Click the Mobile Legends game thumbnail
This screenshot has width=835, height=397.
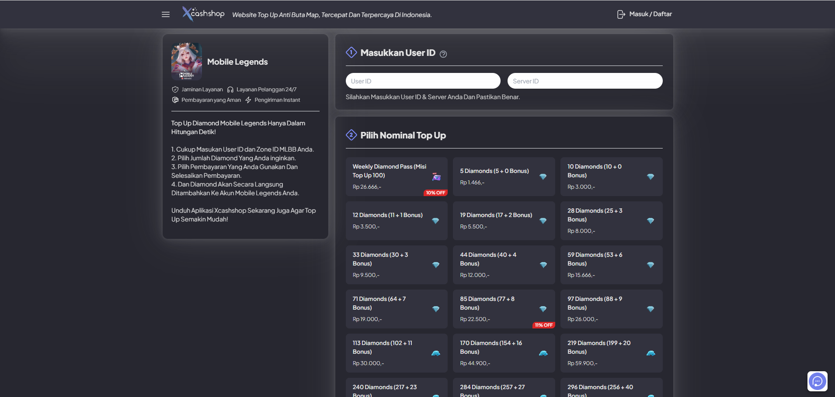tap(187, 61)
